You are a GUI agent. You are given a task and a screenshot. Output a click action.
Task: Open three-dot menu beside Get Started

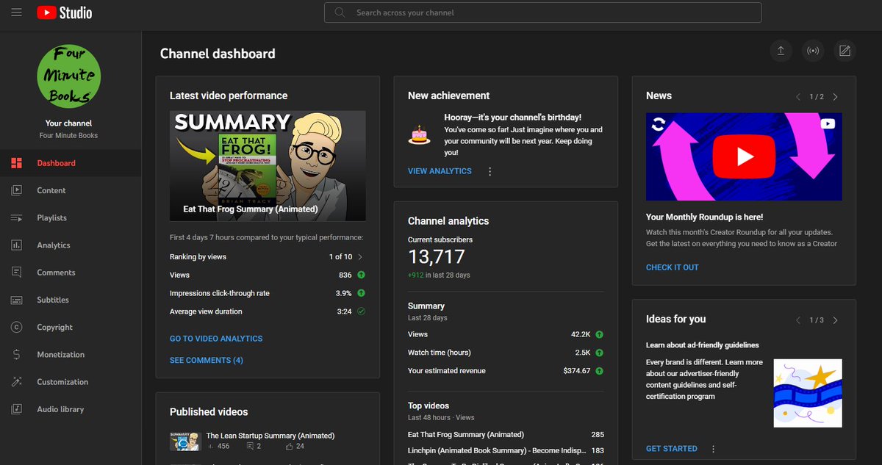tap(713, 449)
